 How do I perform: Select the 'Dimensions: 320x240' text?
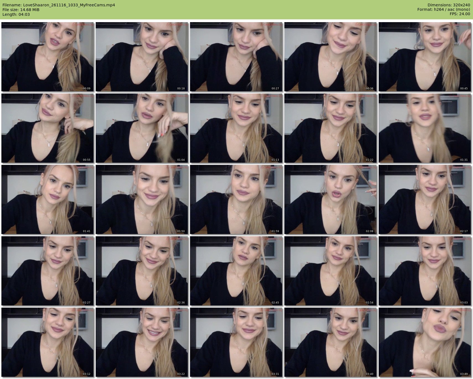click(449, 5)
